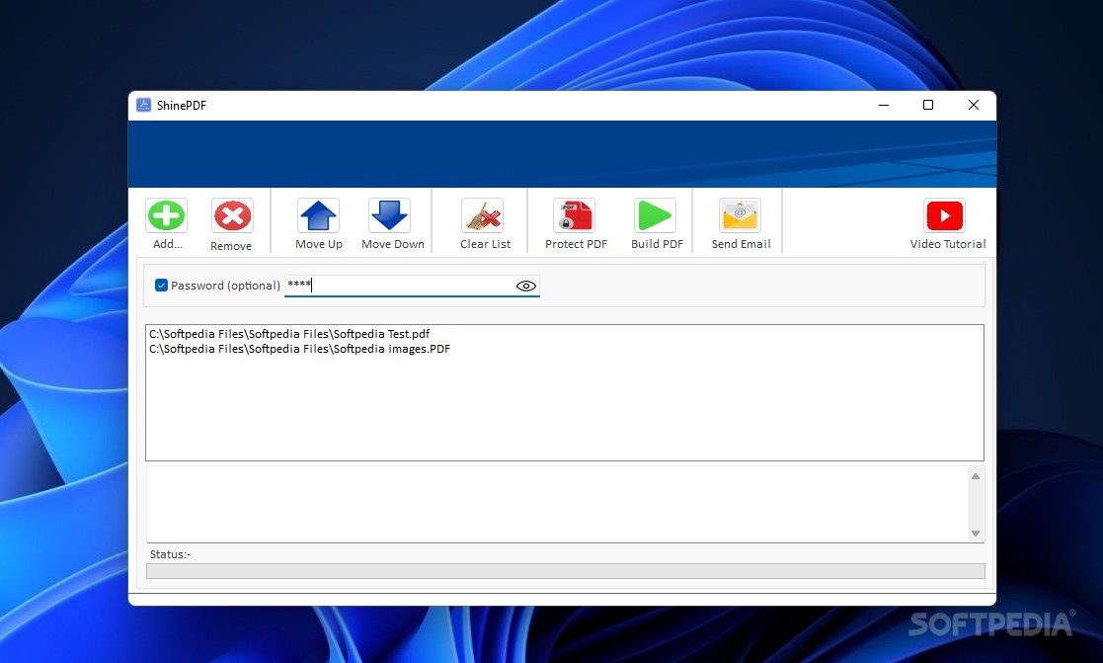Screen dimensions: 1103x663
Task: Click the log panel scroll up arrow
Action: 976,476
